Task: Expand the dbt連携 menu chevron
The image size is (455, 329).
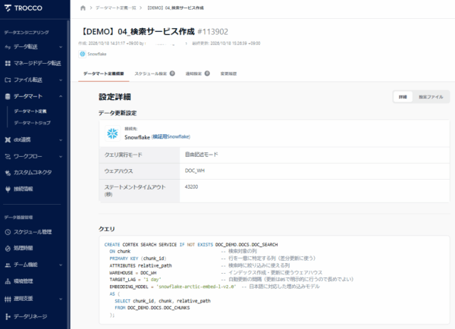Action: point(61,139)
